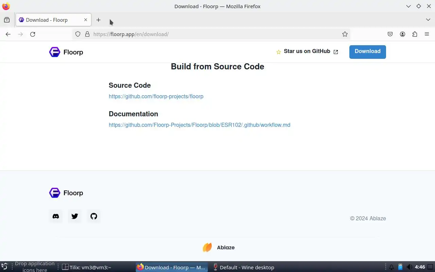Screen dimensions: 435x272
Task: Click the blue removable device tray icon
Action: click(x=400, y=267)
